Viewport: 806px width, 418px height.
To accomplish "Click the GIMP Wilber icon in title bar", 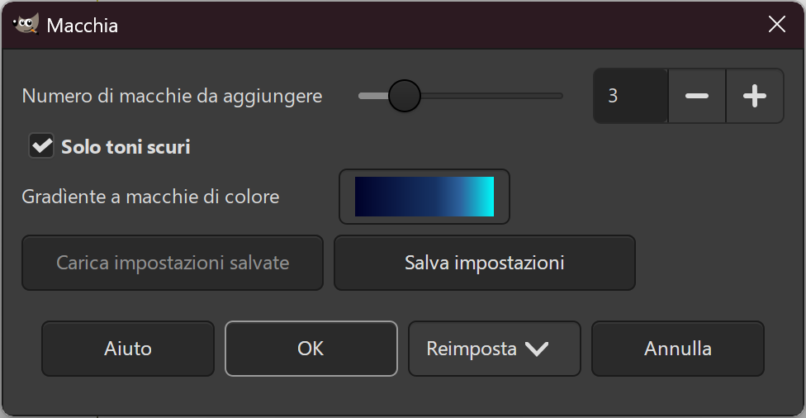I will click(x=26, y=24).
